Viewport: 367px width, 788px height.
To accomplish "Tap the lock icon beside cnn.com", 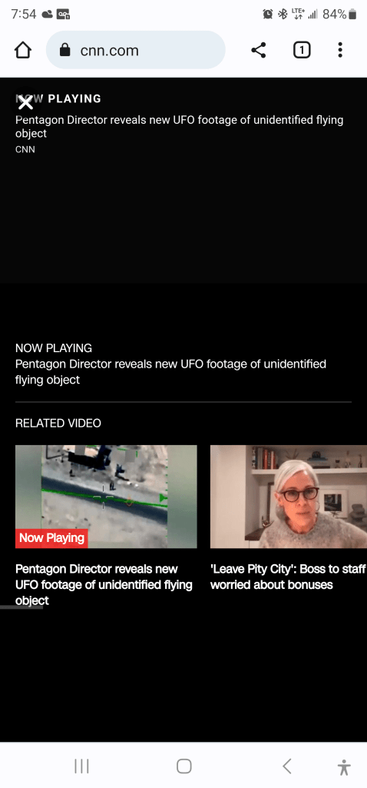I will 64,50.
